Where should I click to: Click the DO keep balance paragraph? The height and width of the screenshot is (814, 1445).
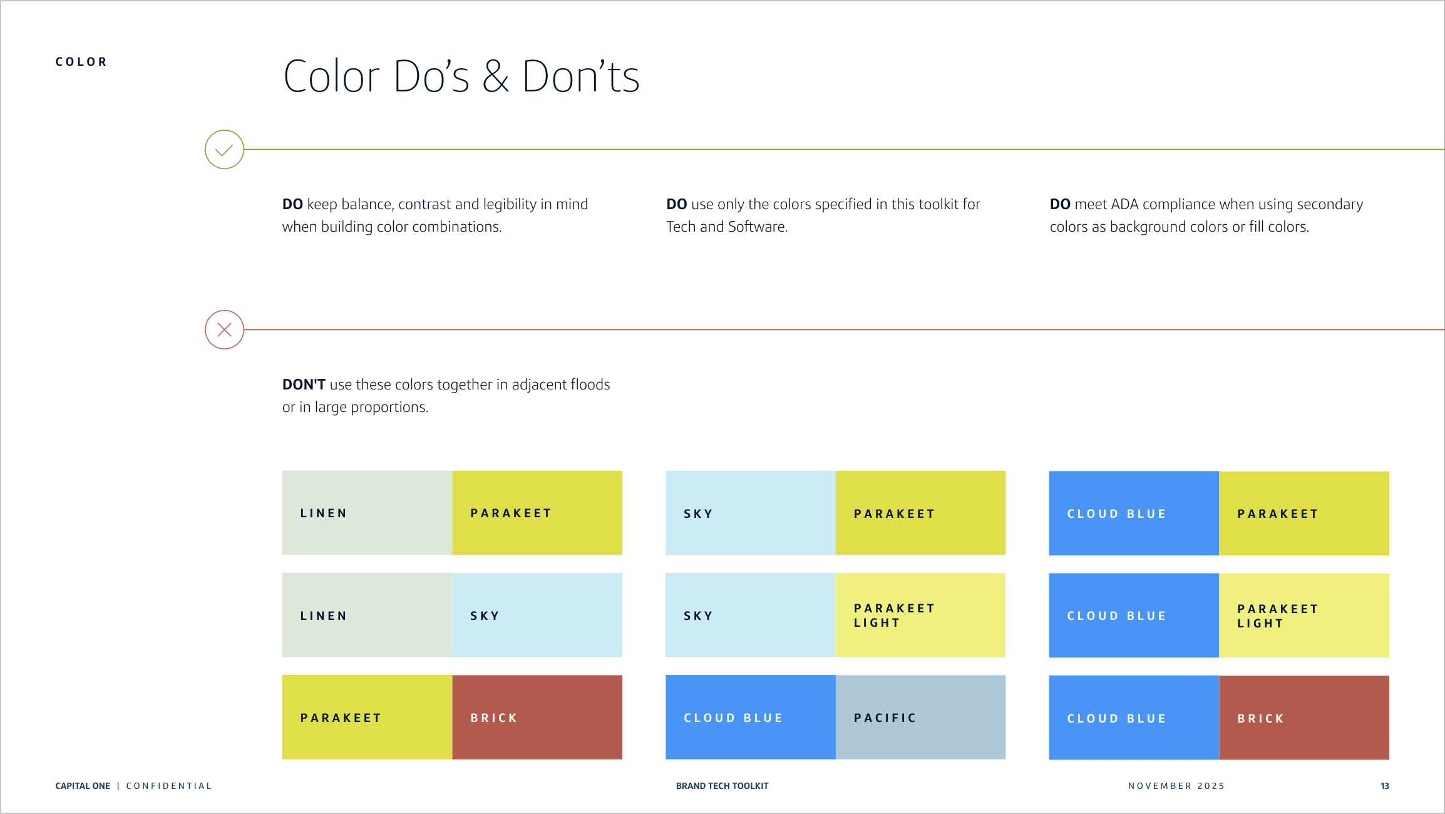click(435, 215)
